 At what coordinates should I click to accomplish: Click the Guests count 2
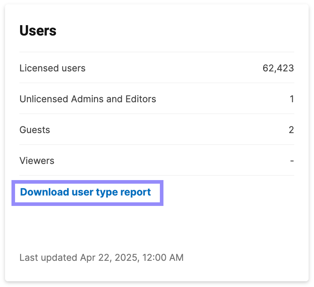coord(291,130)
